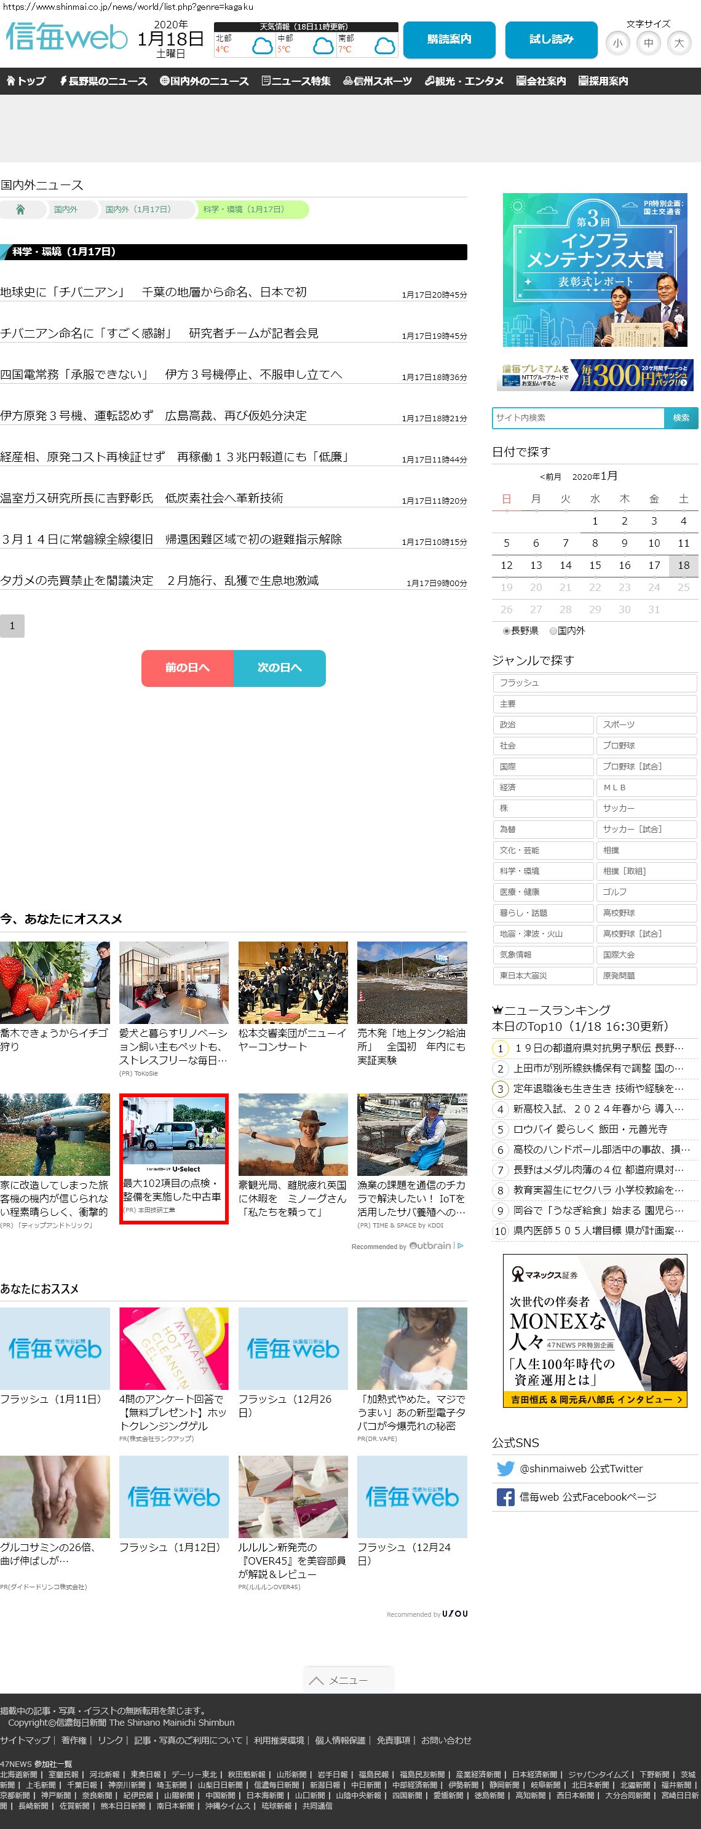The width and height of the screenshot is (701, 1829).
Task: Set text size to medium (中)
Action: (x=649, y=43)
